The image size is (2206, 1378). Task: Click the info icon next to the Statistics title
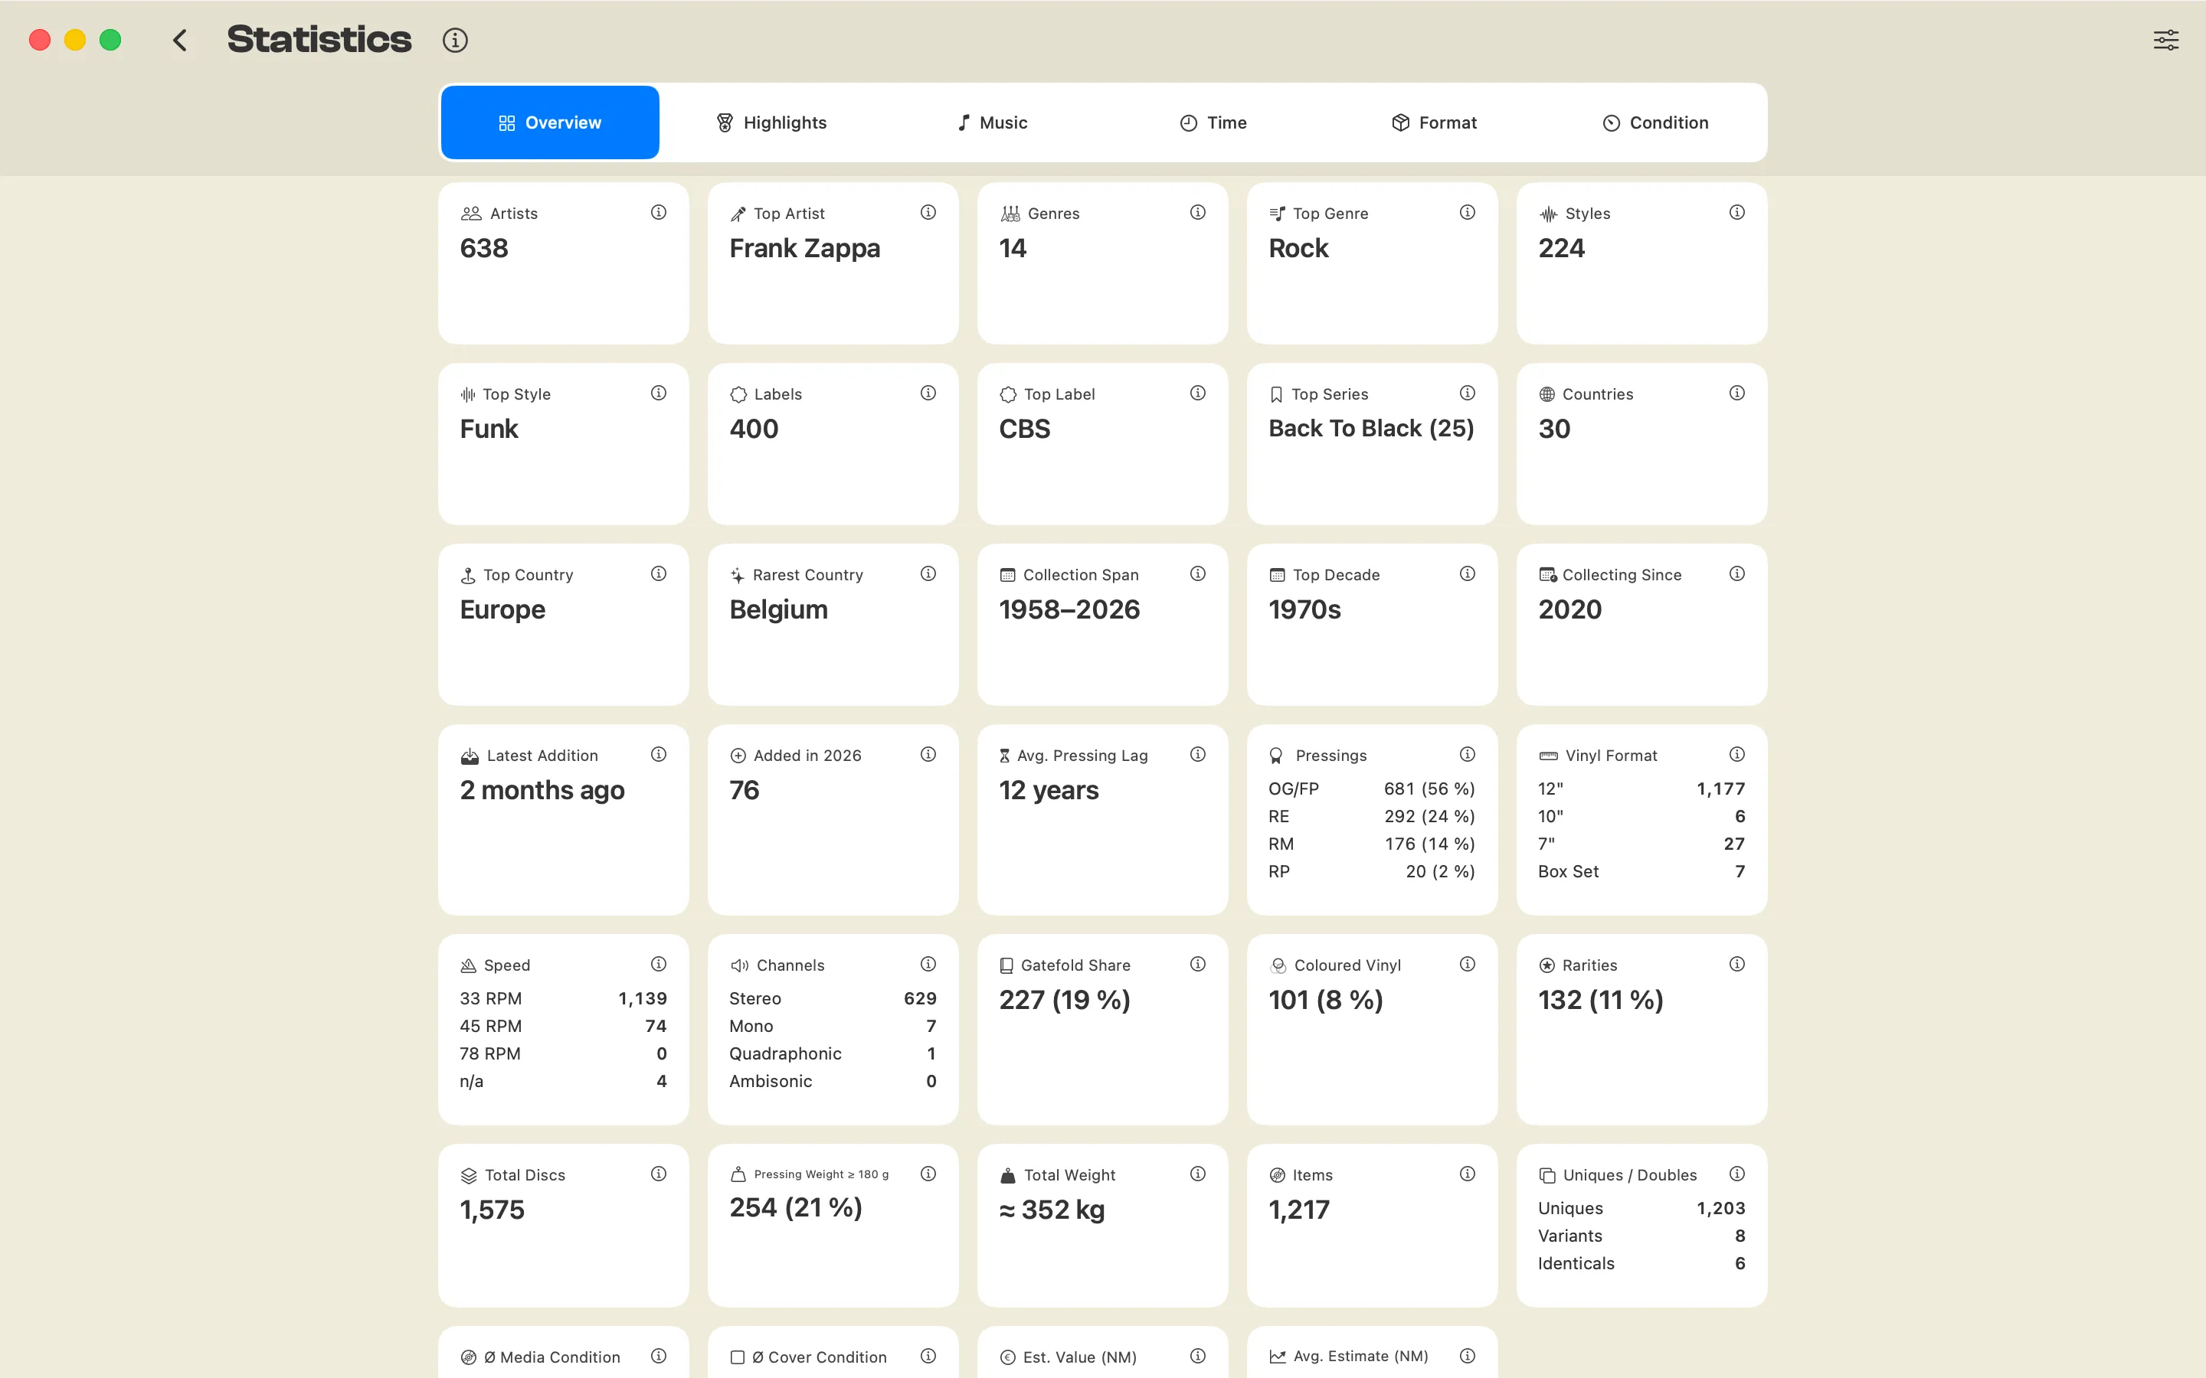[x=455, y=40]
